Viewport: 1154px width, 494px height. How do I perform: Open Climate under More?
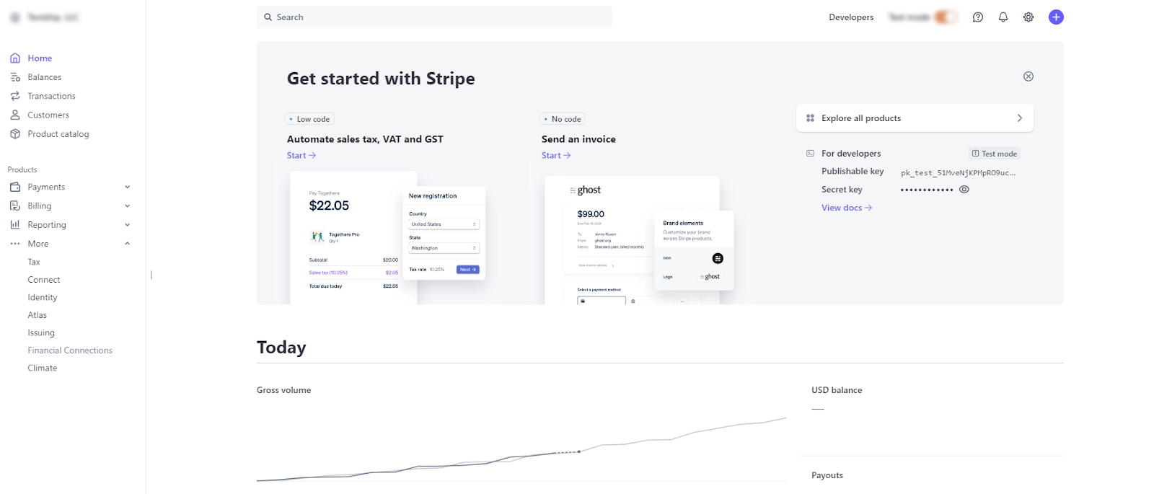pyautogui.click(x=43, y=368)
